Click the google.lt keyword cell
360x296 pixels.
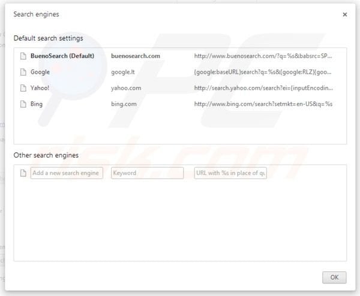(123, 73)
